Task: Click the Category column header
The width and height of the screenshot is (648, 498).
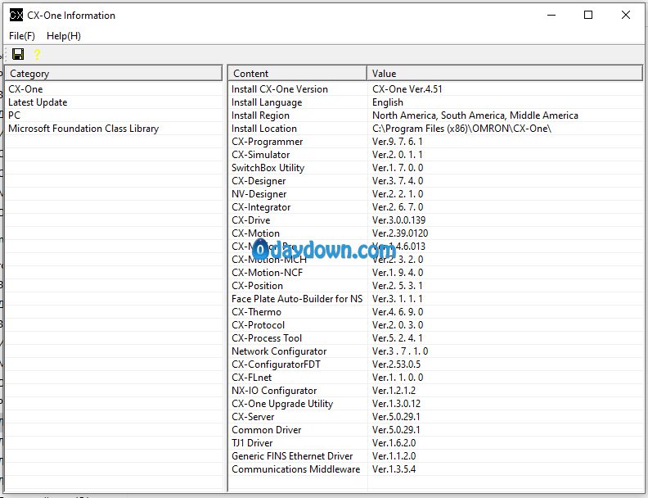Action: tap(114, 73)
